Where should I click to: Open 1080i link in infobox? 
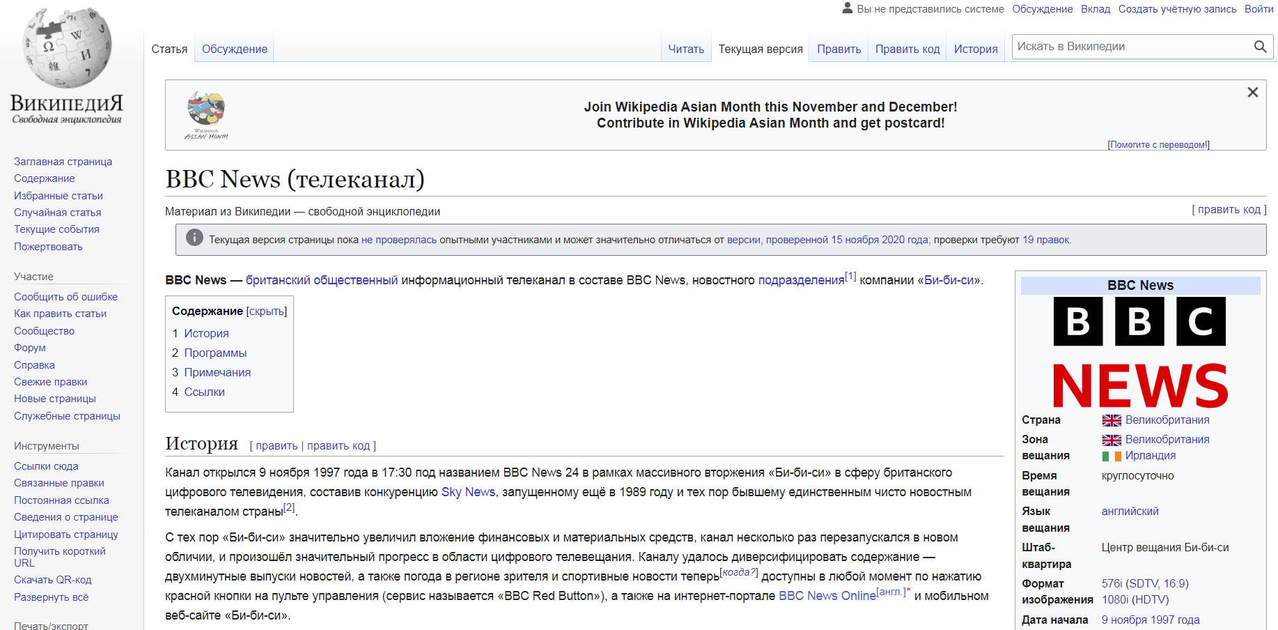(x=1115, y=600)
